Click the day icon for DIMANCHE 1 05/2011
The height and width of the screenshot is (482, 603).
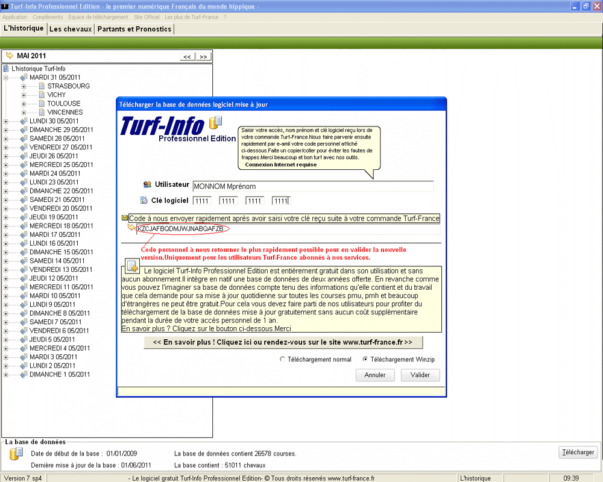pyautogui.click(x=24, y=374)
